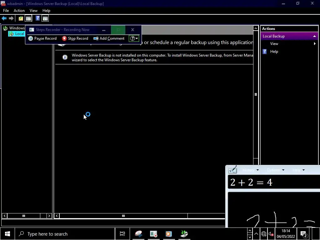The height and width of the screenshot is (240, 320).
Task: Open the Steps Recorder taskbar icon
Action: pos(153,234)
